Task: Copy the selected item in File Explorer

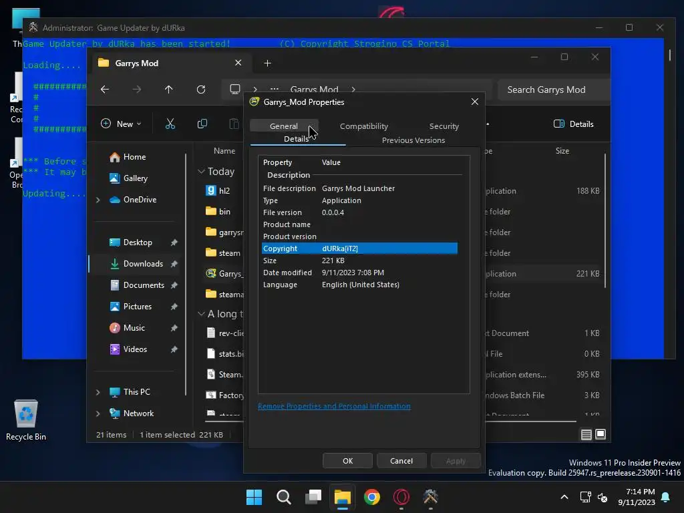Action: click(202, 124)
